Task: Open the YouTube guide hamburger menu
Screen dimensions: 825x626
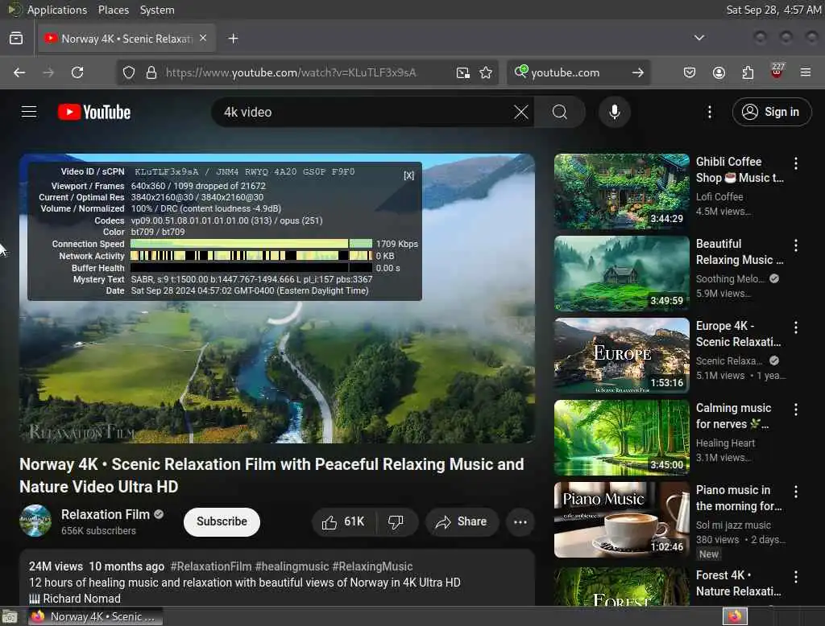Action: [29, 112]
